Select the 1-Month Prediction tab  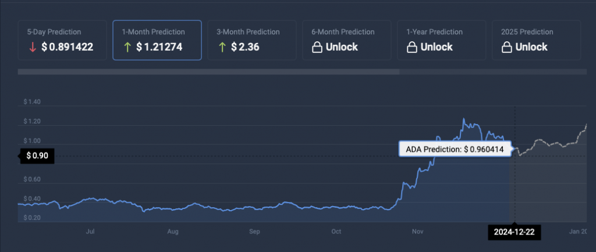click(157, 40)
